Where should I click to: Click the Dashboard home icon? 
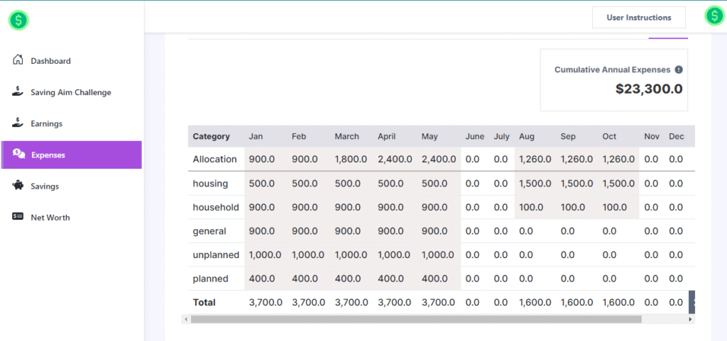tap(18, 60)
